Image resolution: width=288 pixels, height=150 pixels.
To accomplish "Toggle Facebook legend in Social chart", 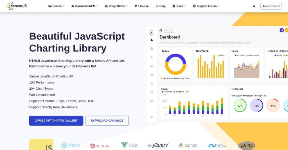I will click(167, 92).
